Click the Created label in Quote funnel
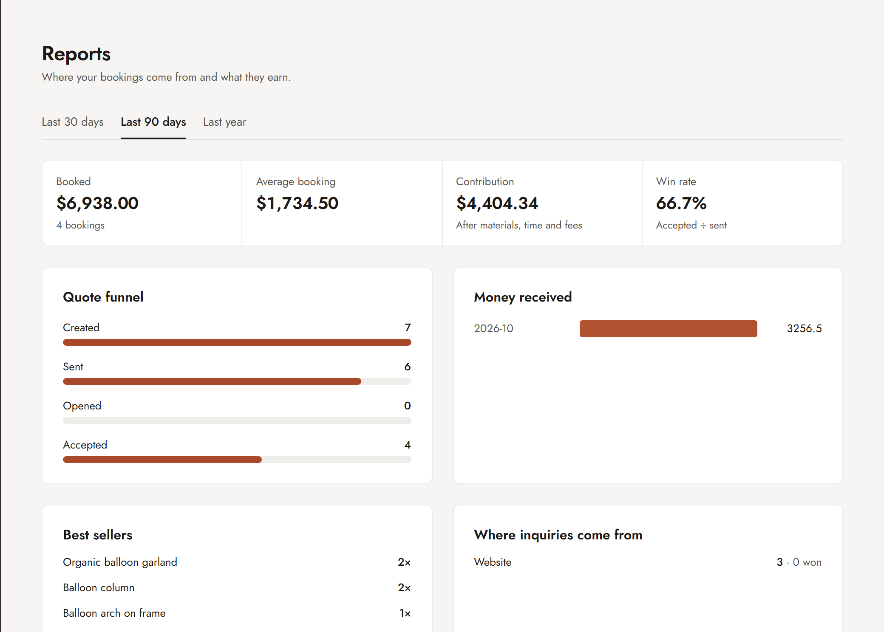 [81, 327]
